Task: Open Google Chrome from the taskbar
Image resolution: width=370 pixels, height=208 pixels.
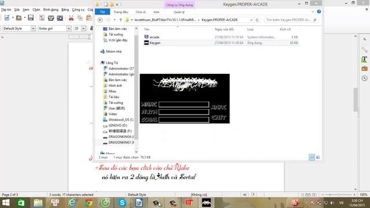Action: [x=88, y=203]
